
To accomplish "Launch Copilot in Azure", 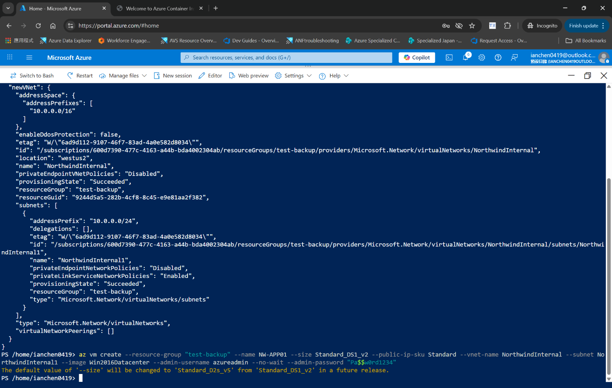I will [x=417, y=57].
